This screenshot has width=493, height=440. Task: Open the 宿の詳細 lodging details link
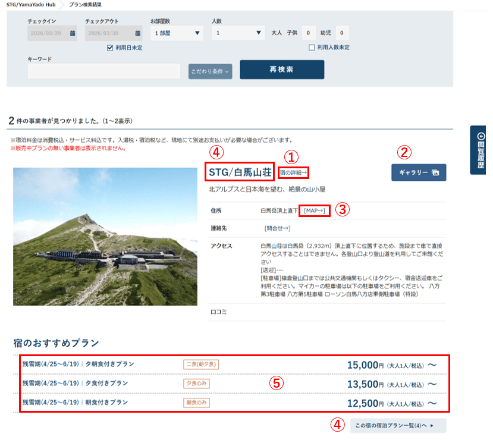[x=293, y=173]
